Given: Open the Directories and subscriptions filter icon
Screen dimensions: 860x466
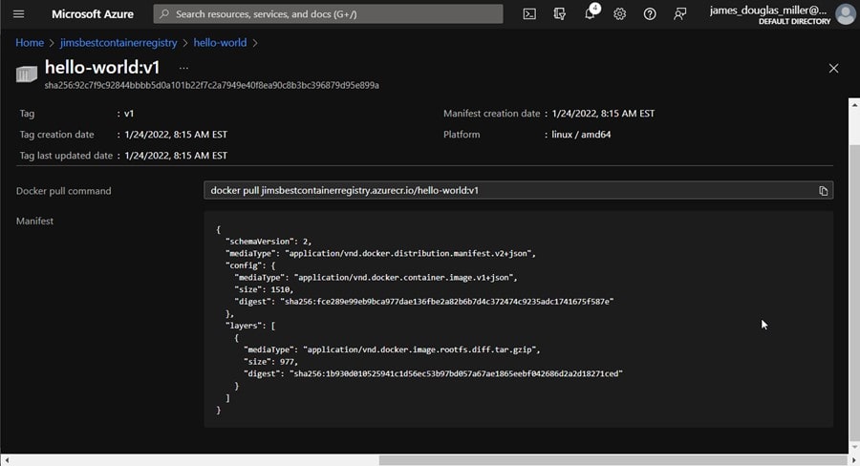Looking at the screenshot, I should pos(560,14).
